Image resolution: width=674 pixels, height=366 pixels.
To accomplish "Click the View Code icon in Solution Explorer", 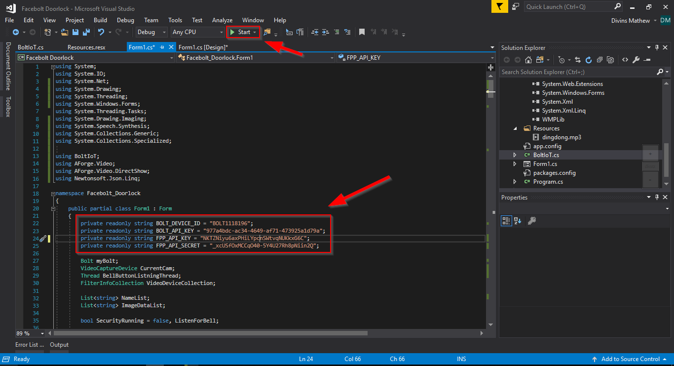I will 625,60.
